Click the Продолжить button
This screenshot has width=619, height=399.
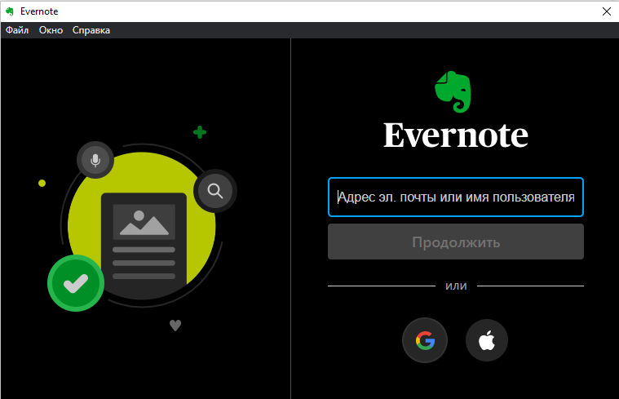click(x=456, y=242)
